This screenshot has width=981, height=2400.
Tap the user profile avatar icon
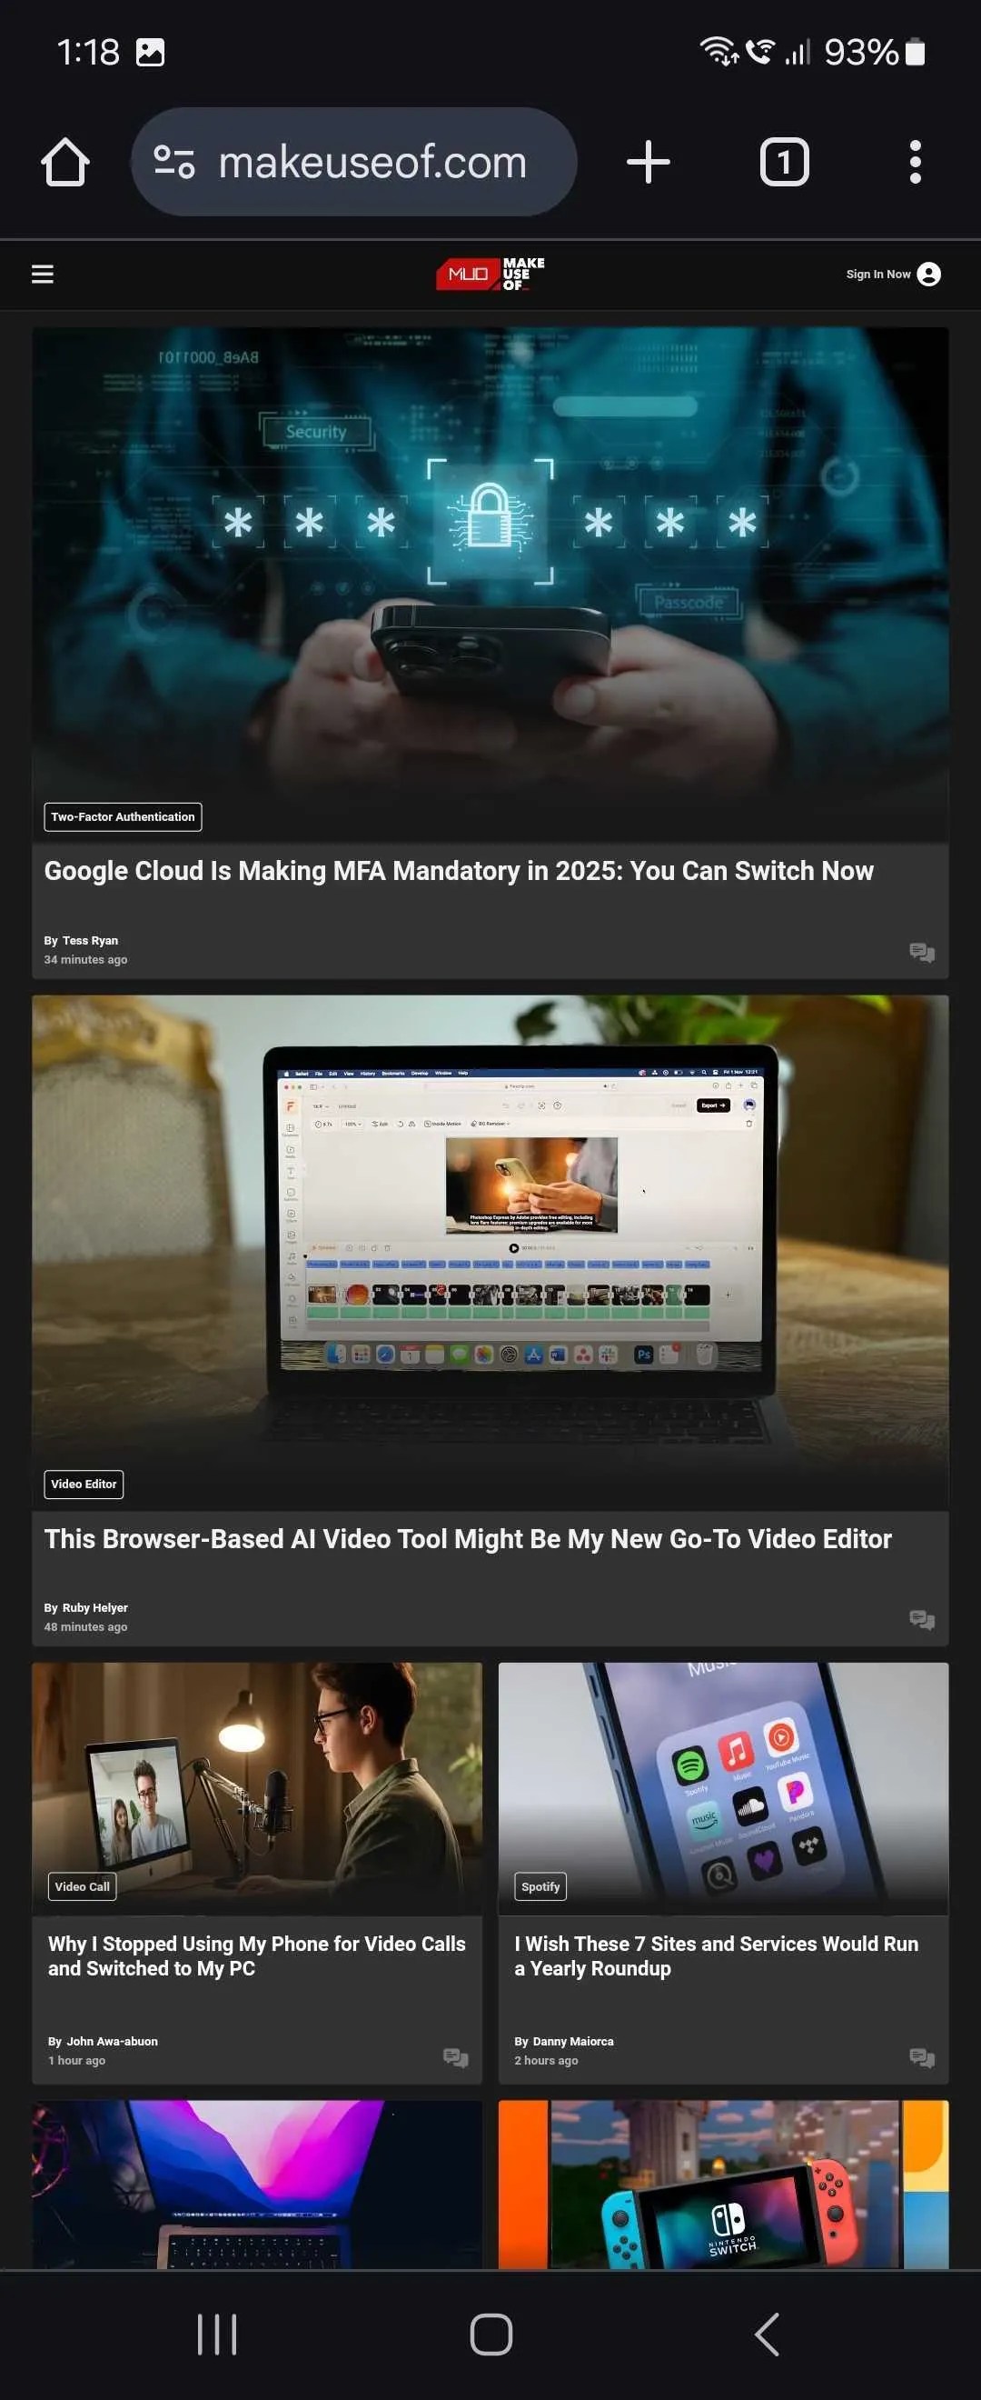(929, 274)
